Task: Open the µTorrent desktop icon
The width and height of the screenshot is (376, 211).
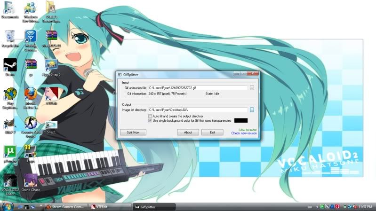Action: click(x=9, y=152)
